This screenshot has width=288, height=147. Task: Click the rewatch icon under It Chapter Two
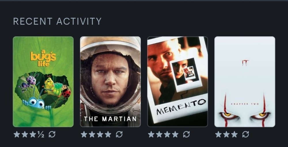[x=246, y=135]
